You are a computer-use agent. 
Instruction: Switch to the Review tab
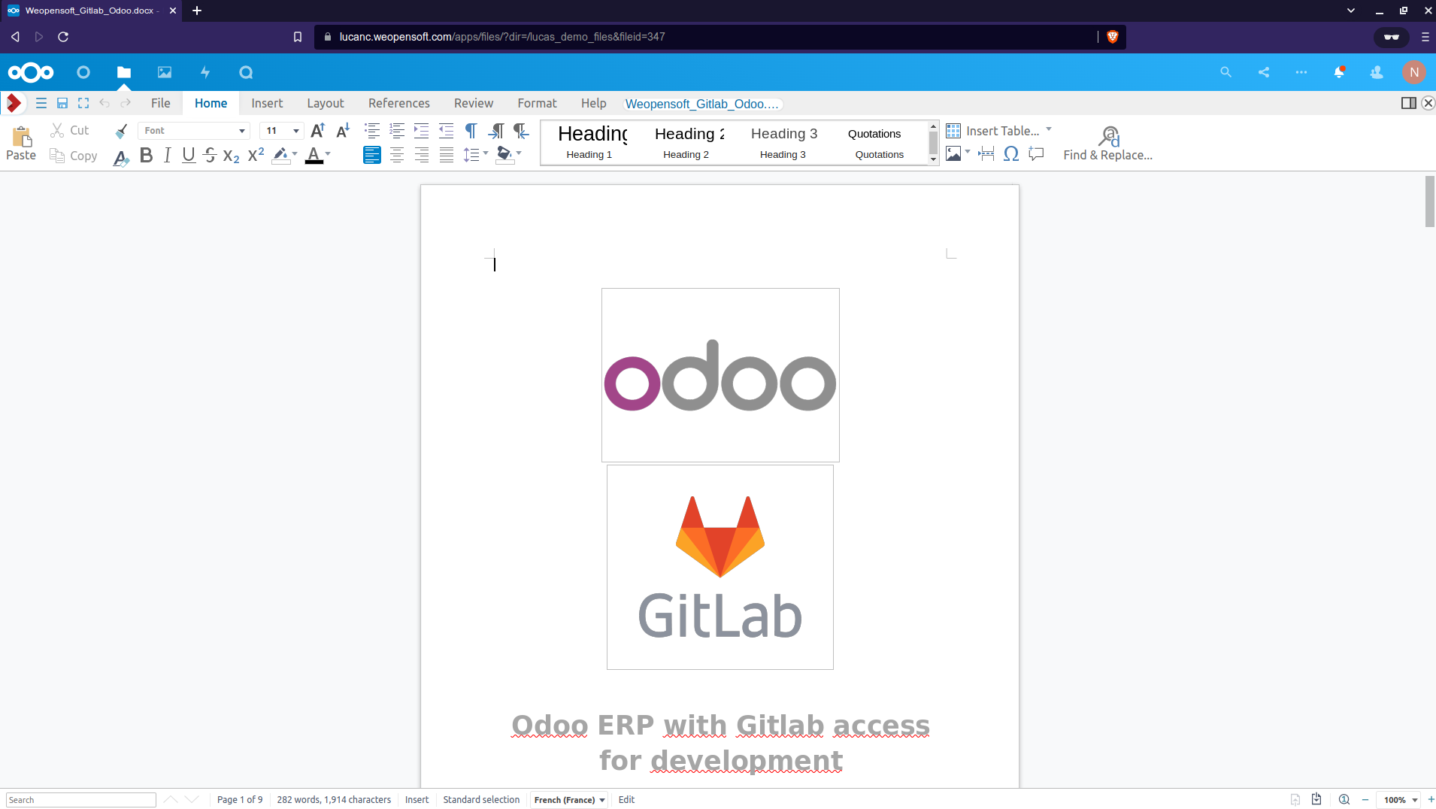474,103
